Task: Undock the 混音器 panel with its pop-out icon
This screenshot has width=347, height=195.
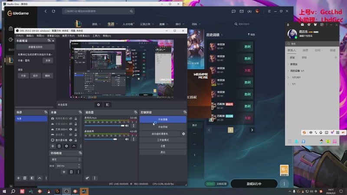Action: click(x=135, y=112)
